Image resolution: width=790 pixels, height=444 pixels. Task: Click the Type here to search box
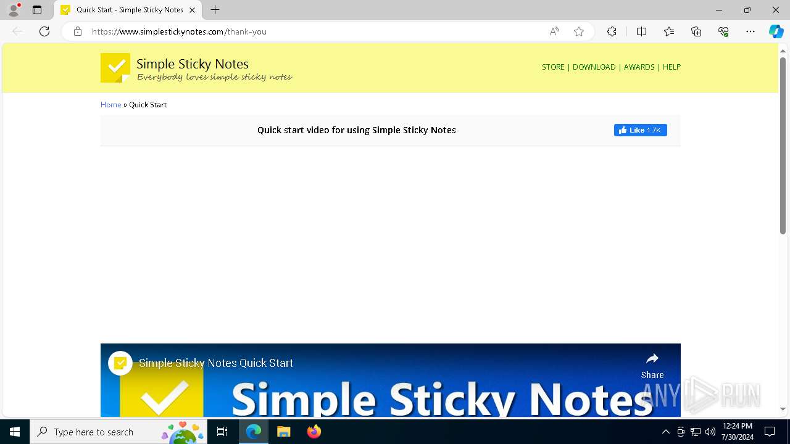118,432
